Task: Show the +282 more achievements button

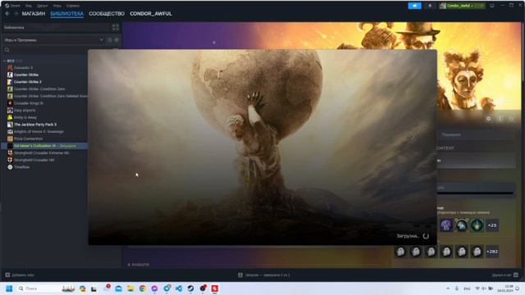Action: 492,252
